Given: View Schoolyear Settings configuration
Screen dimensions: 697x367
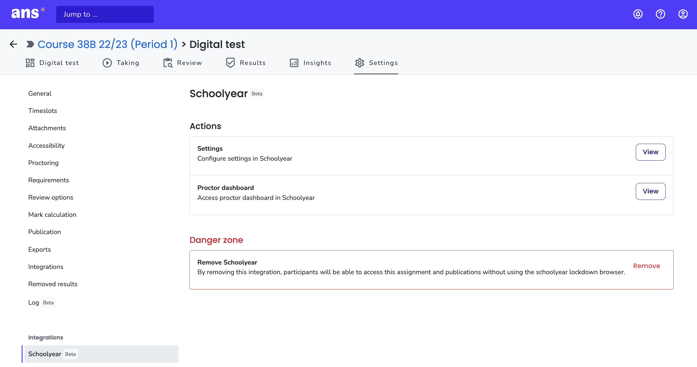Looking at the screenshot, I should coord(650,152).
